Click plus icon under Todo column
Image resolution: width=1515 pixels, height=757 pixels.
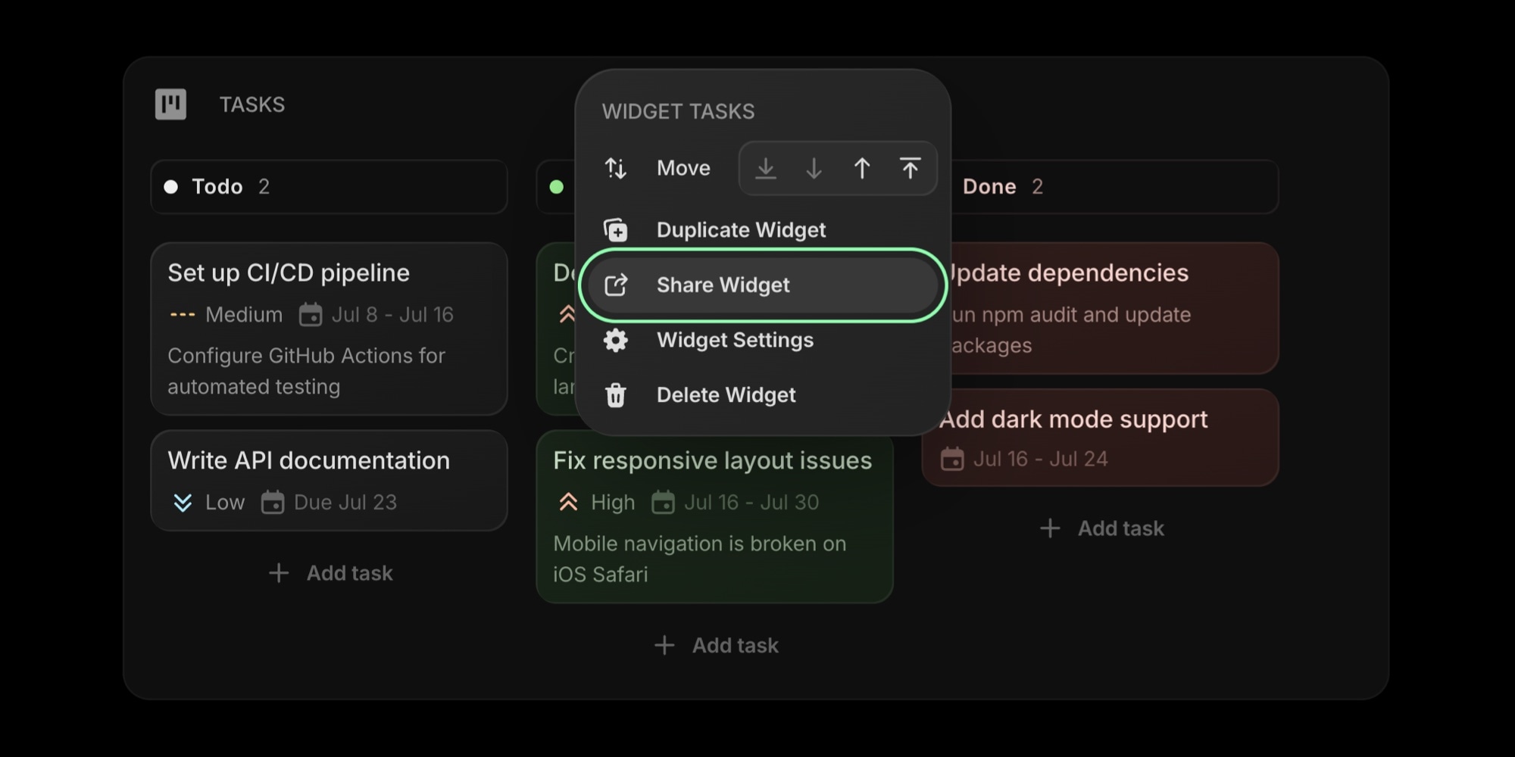tap(279, 573)
